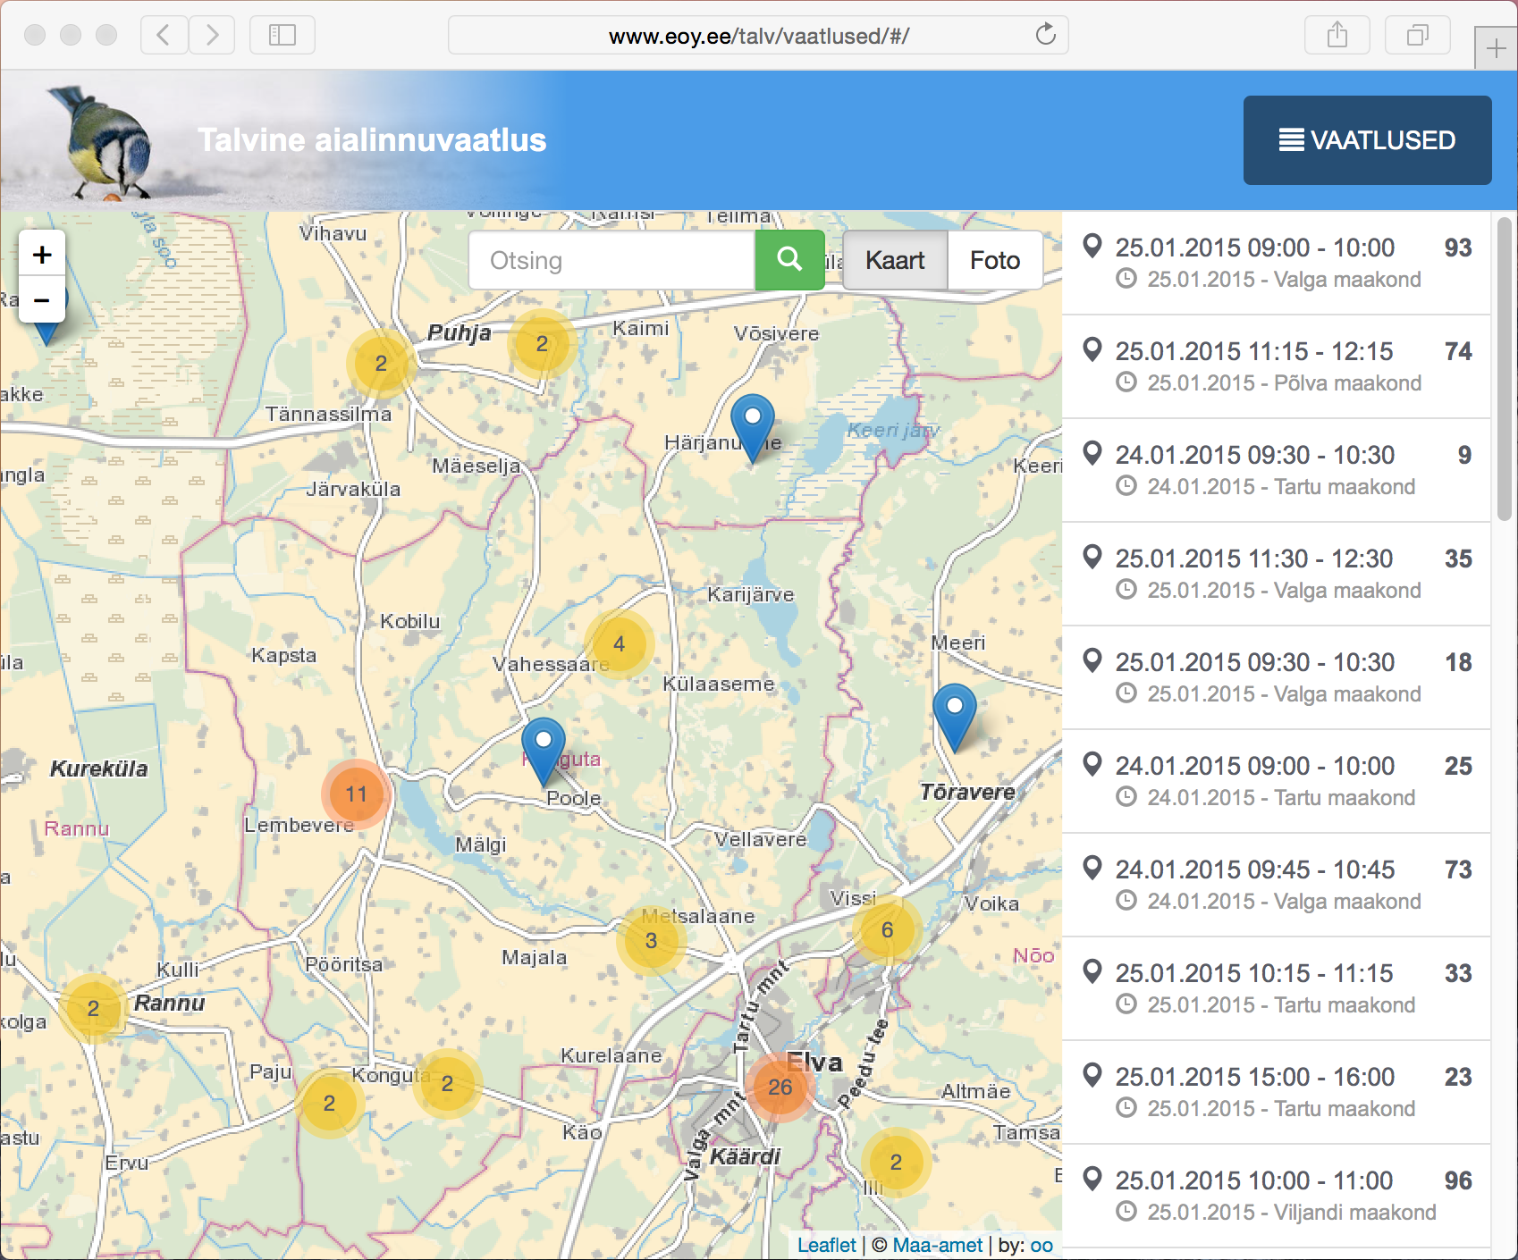The height and width of the screenshot is (1260, 1518).
Task: Click the green search magnifier button
Action: point(789,260)
